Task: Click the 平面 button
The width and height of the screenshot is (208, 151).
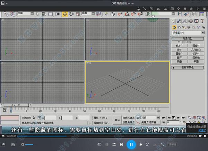Action: coord(196,62)
